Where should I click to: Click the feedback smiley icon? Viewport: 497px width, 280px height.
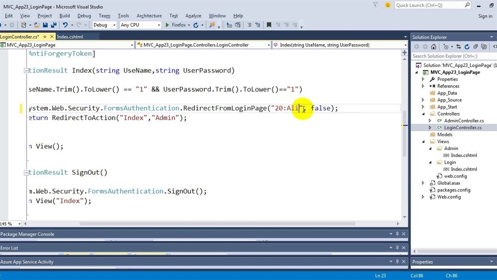point(388,5)
